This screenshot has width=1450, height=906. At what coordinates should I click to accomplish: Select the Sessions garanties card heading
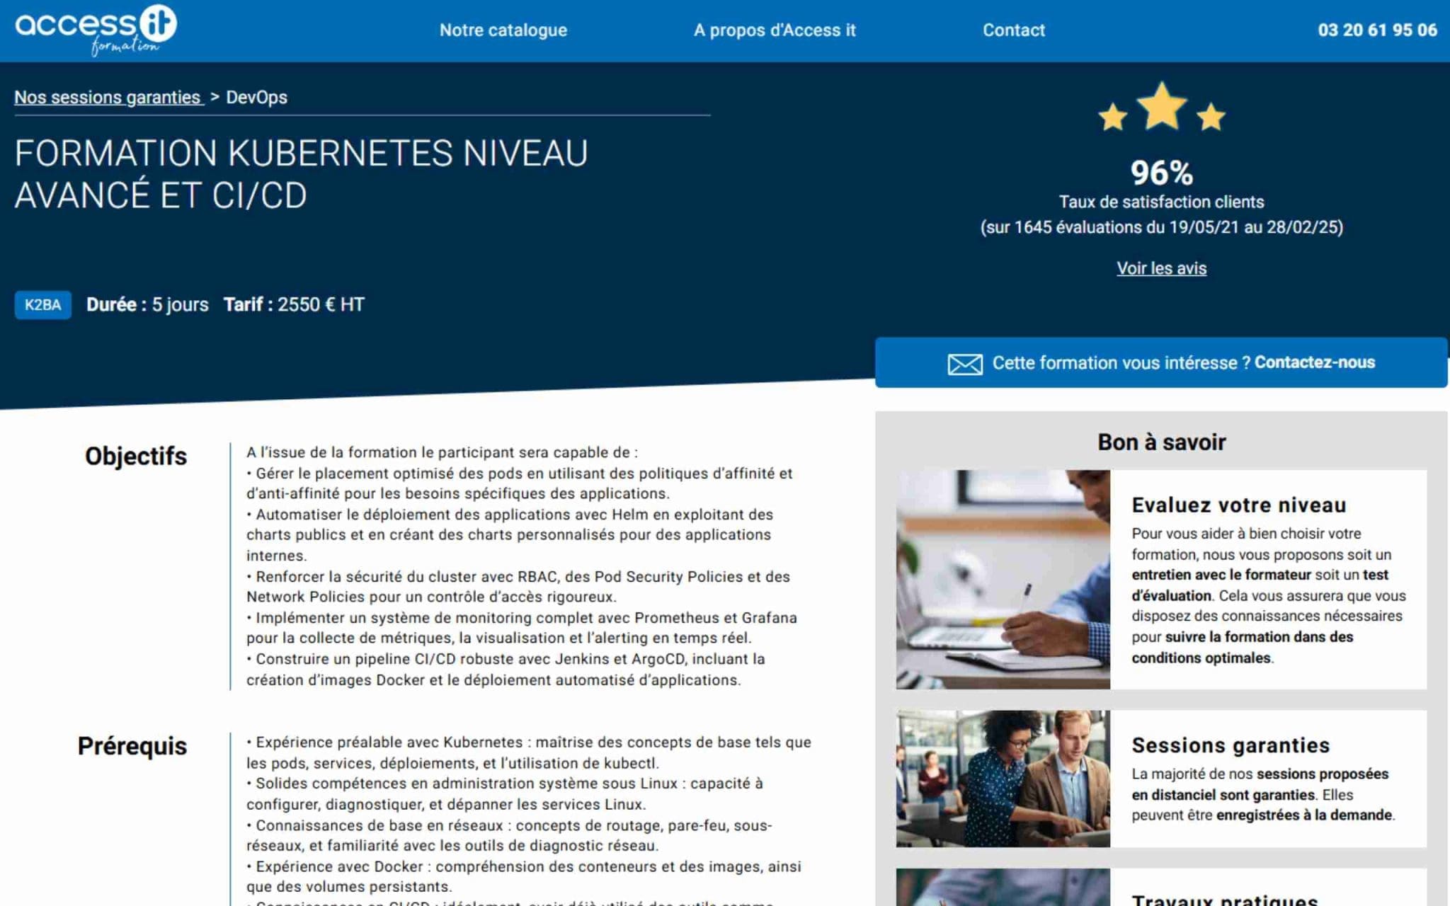pos(1231,745)
